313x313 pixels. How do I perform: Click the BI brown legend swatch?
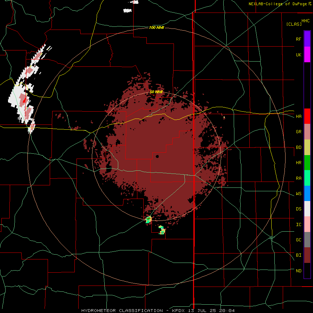pyautogui.click(x=307, y=255)
